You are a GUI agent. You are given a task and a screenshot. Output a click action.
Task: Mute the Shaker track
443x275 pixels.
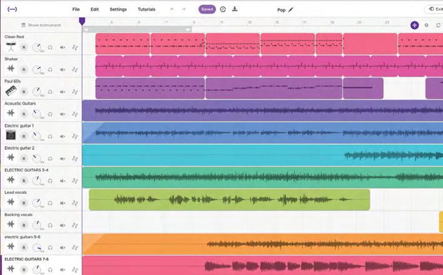point(62,70)
